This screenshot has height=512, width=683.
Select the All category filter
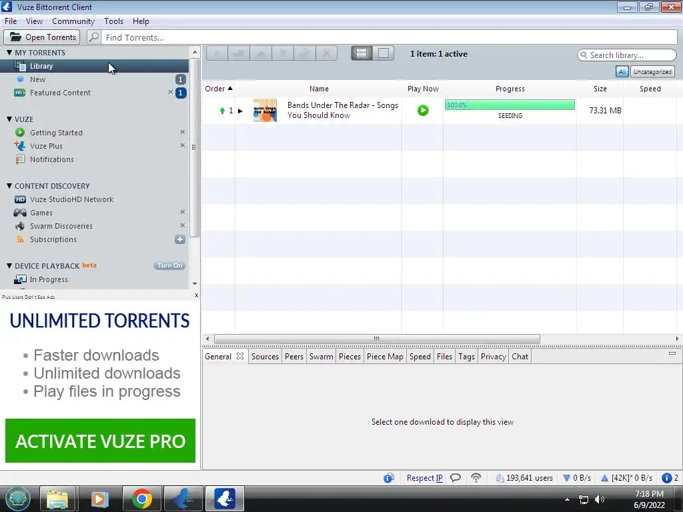(622, 72)
